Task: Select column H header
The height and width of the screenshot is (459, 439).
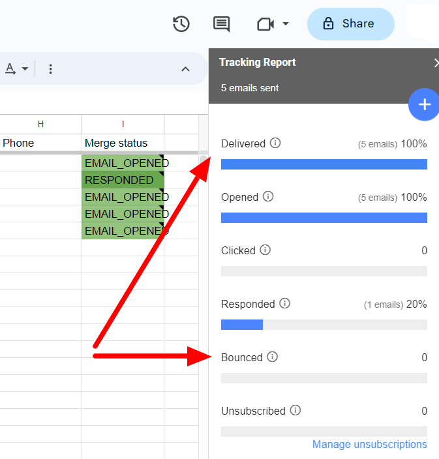Action: pyautogui.click(x=40, y=124)
